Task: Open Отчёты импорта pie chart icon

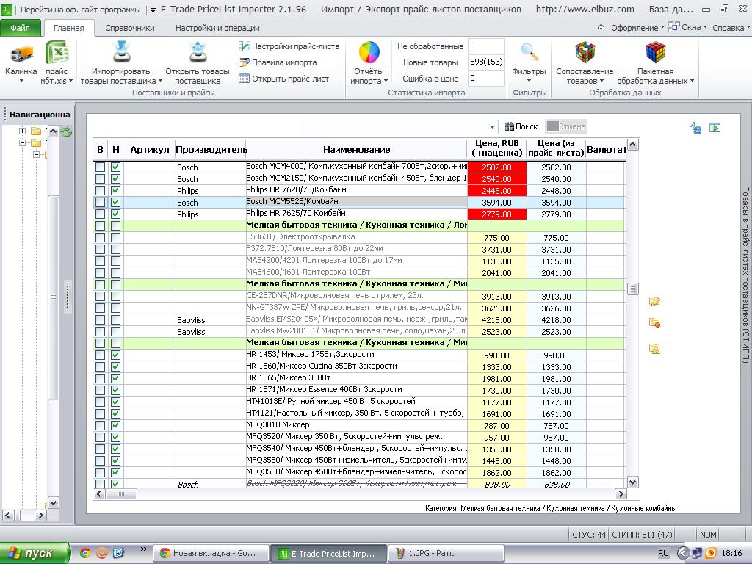Action: click(369, 52)
